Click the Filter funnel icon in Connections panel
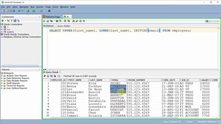Viewport: 221px width, 124px height. coord(11,21)
